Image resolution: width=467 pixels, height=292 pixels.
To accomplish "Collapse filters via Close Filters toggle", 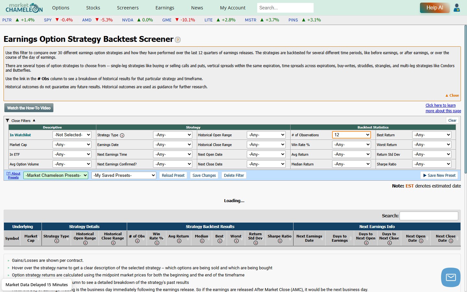I will click(x=23, y=121).
